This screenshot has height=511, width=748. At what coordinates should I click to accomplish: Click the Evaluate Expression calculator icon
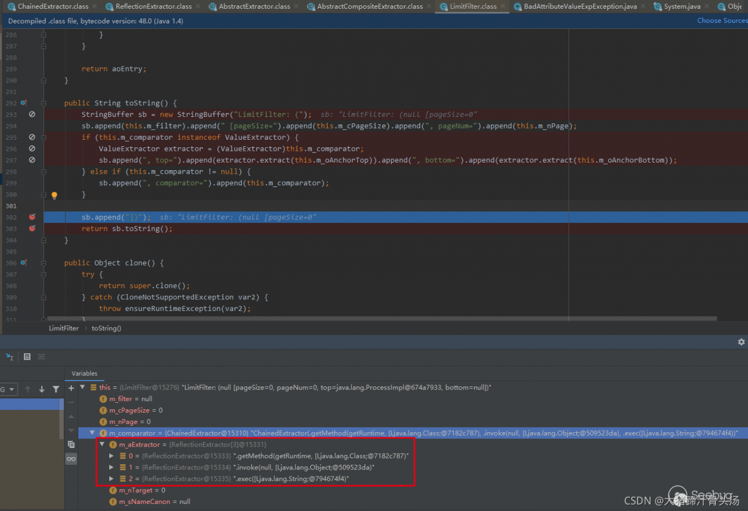pos(27,357)
